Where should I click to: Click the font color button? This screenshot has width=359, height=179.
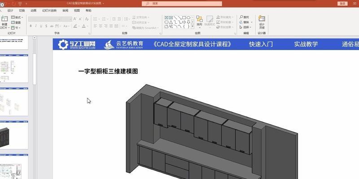[85, 26]
